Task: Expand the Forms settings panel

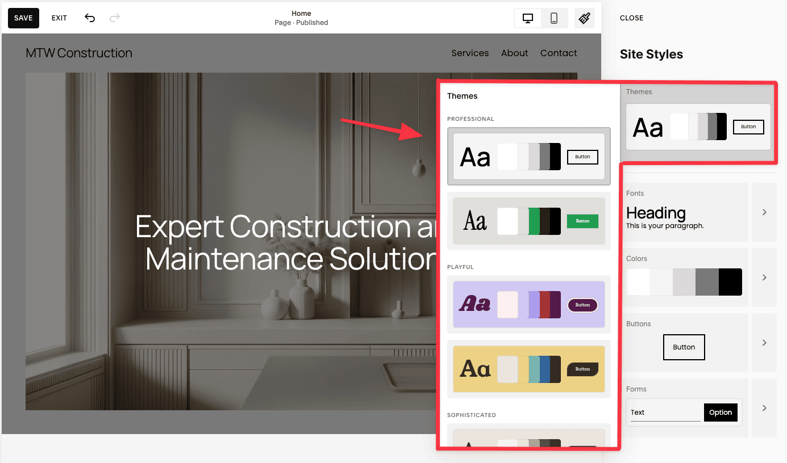Action: (x=764, y=408)
